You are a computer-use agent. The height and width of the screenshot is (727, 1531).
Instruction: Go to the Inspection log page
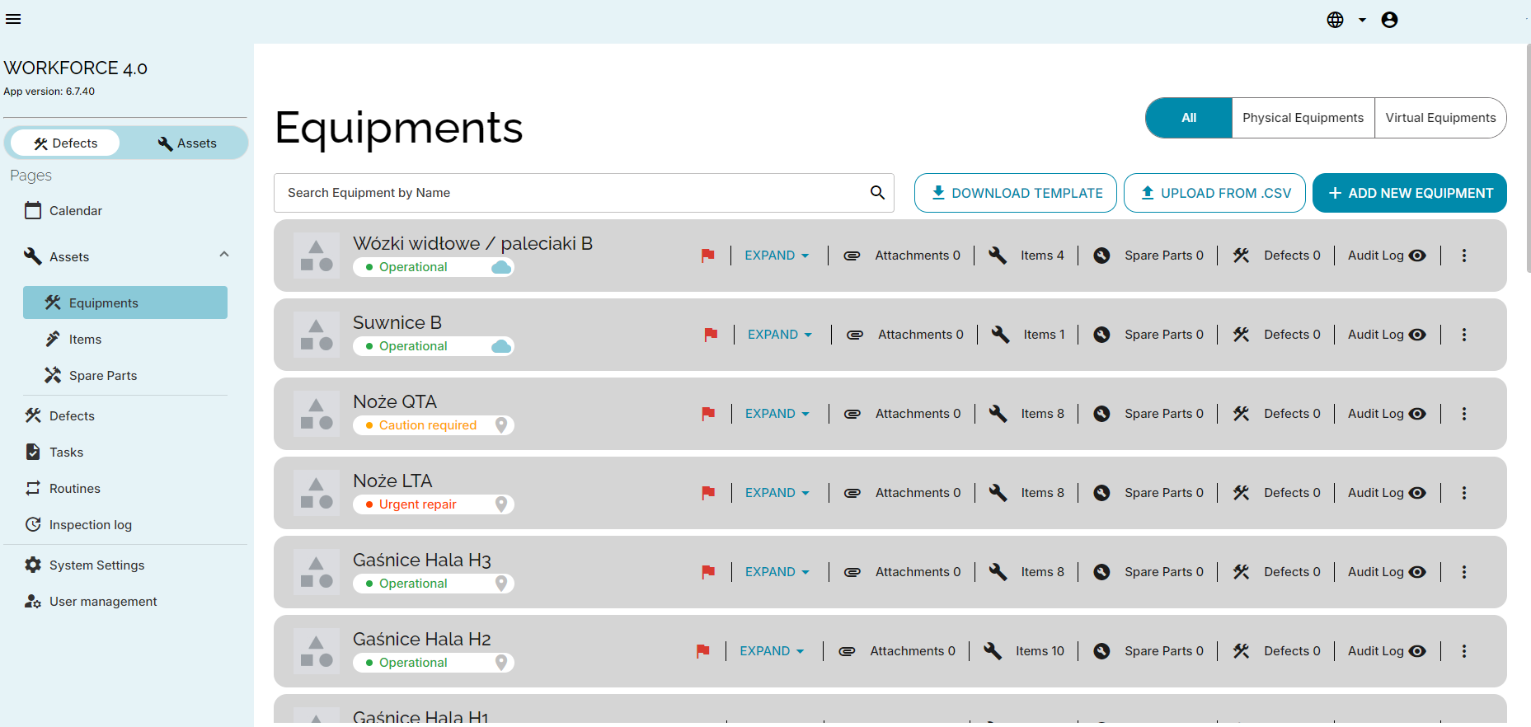click(x=90, y=525)
